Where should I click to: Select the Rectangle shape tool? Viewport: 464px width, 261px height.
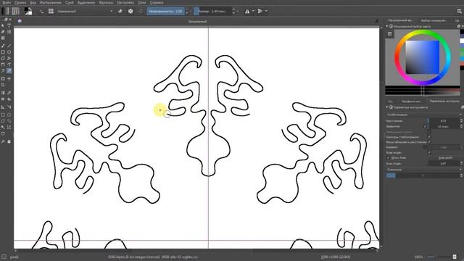(x=3, y=51)
